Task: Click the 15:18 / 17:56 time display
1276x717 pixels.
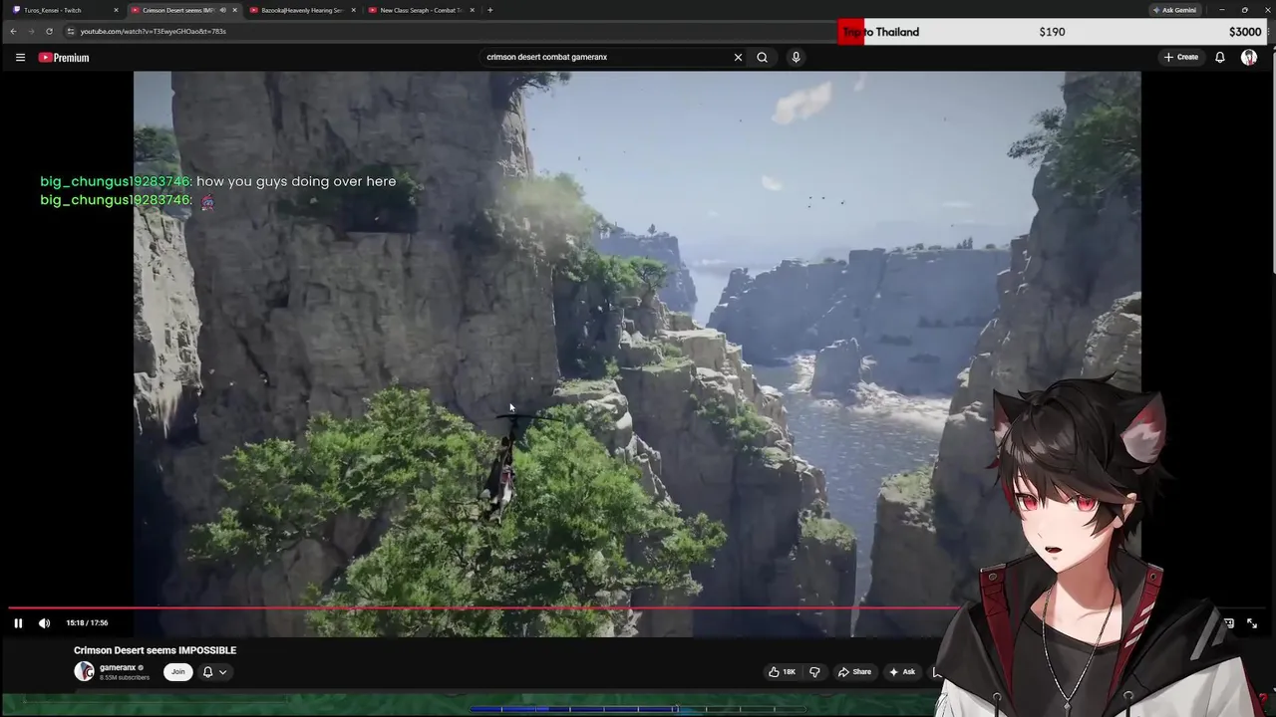Action: (87, 623)
